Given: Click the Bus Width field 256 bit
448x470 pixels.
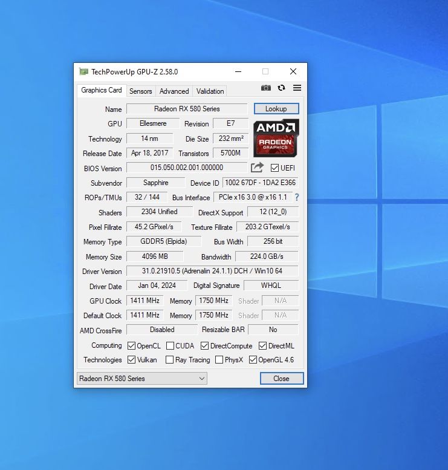Looking at the screenshot, I should [x=273, y=241].
